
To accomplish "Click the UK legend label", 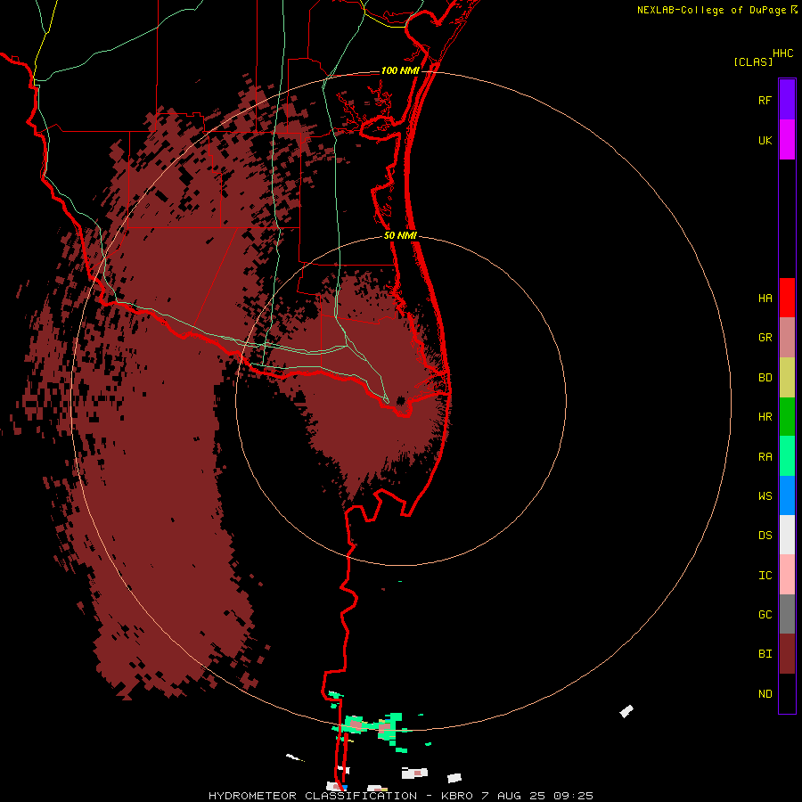I will pyautogui.click(x=765, y=140).
